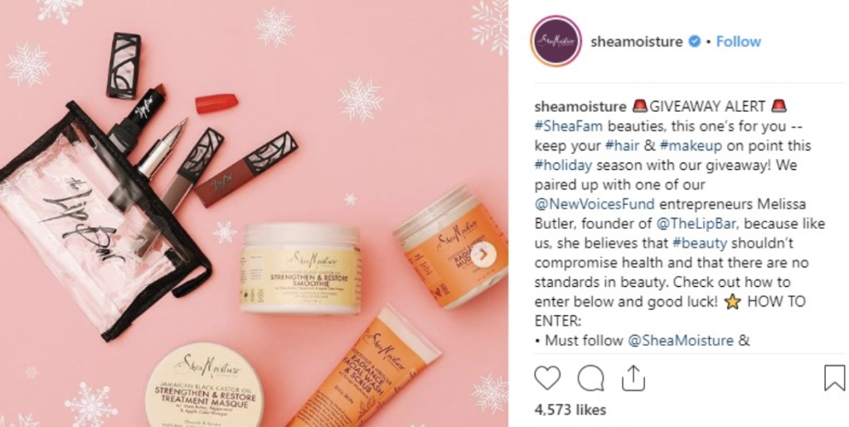The width and height of the screenshot is (849, 427).
Task: Open the #makeup hashtag link
Action: coord(691,146)
